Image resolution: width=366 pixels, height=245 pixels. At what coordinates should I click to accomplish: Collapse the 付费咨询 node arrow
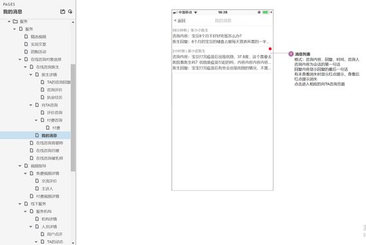tap(36, 121)
